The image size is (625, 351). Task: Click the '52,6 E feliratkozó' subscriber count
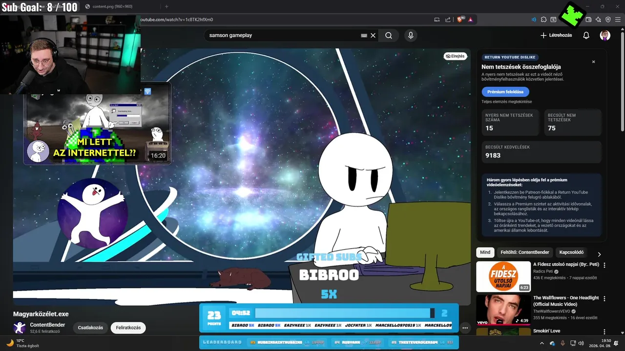[45, 331]
